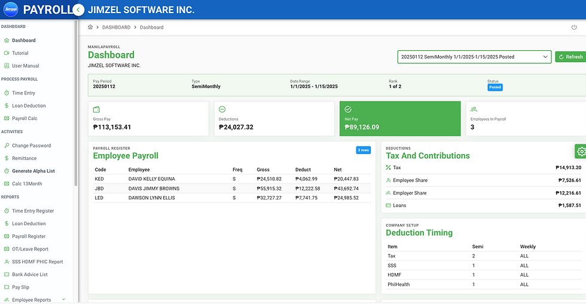Image resolution: width=586 pixels, height=304 pixels.
Task: Open the Dashboard sidebar menu item
Action: tap(23, 41)
